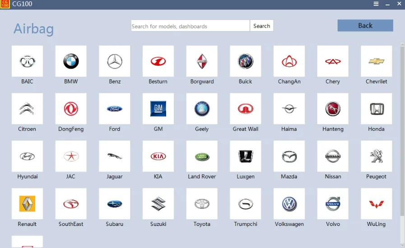Open the Hyundai logo tile
405x248 pixels.
pyautogui.click(x=27, y=156)
